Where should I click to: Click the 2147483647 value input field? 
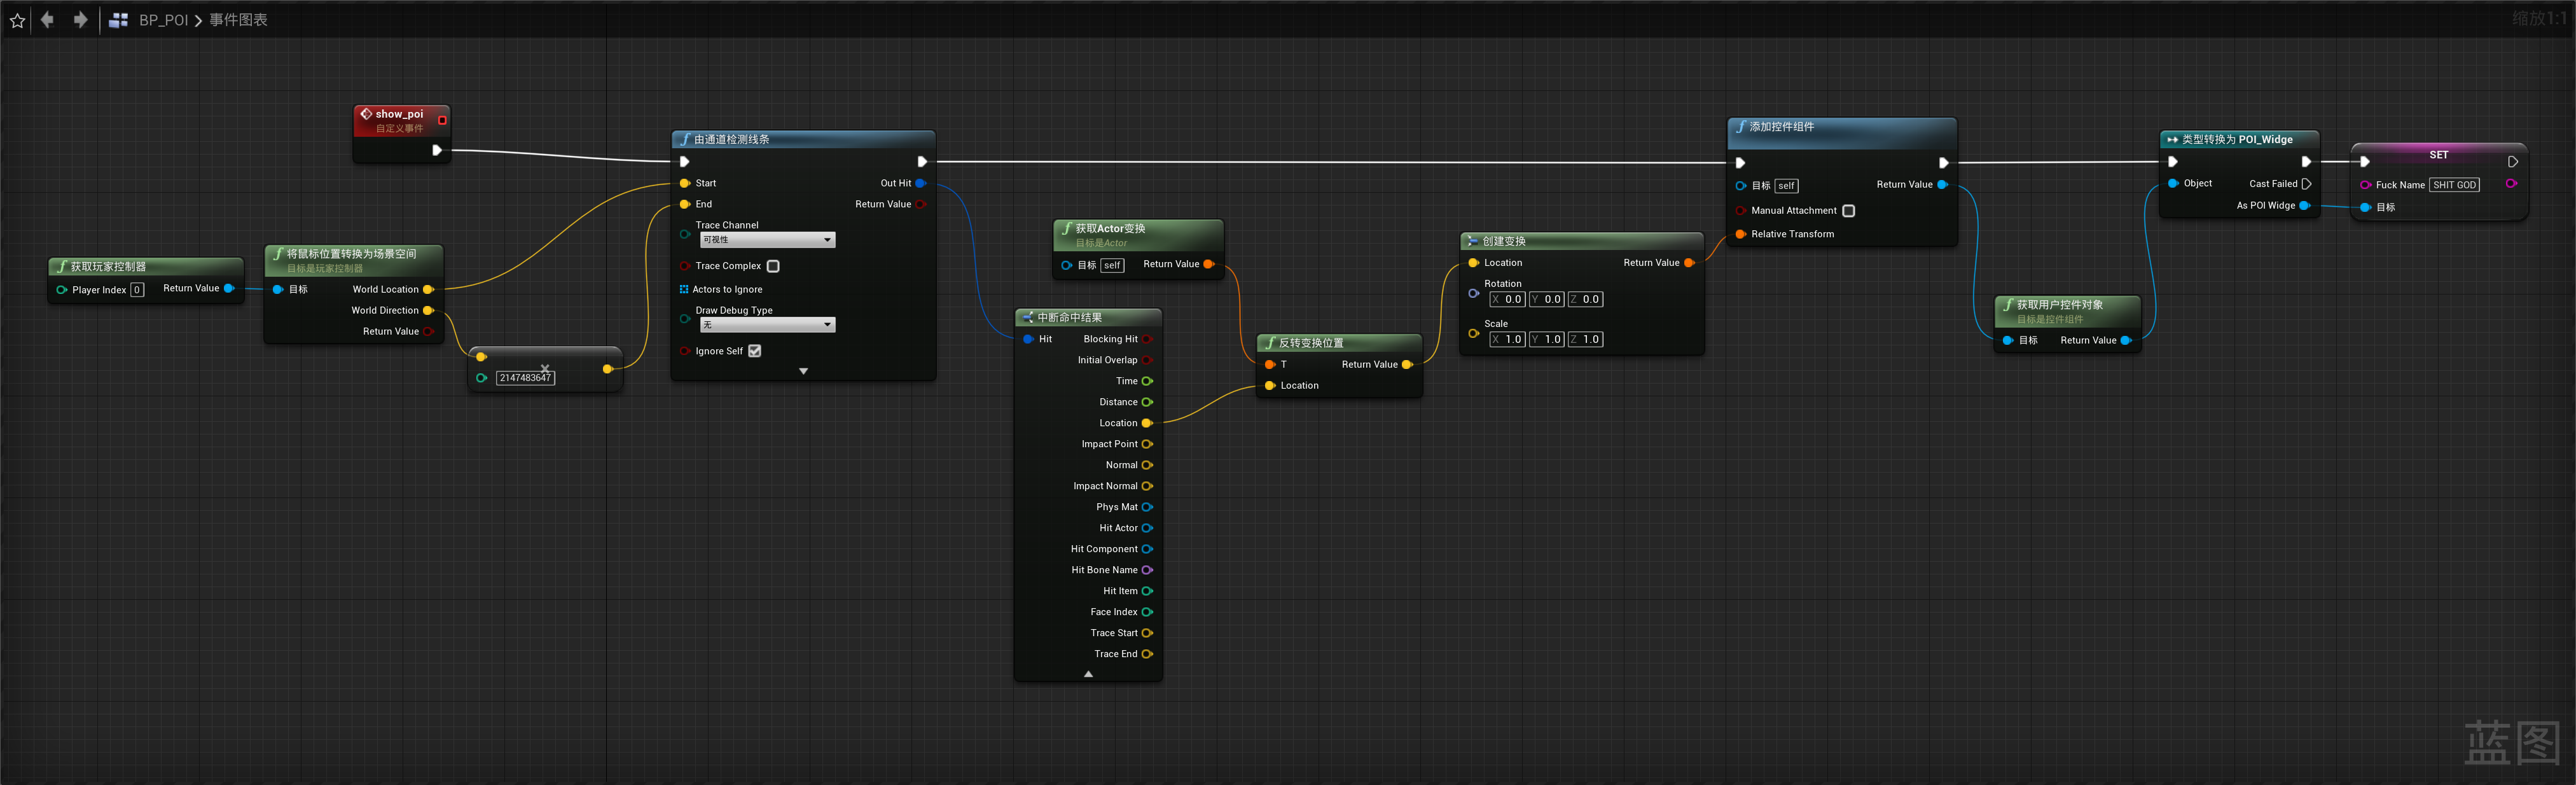(525, 378)
